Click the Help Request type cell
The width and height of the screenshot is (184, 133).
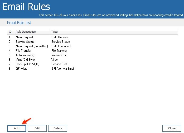60,37
